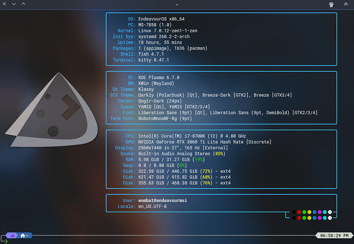Close the terminal window with X
The height and width of the screenshot is (244, 354).
coord(4,4)
